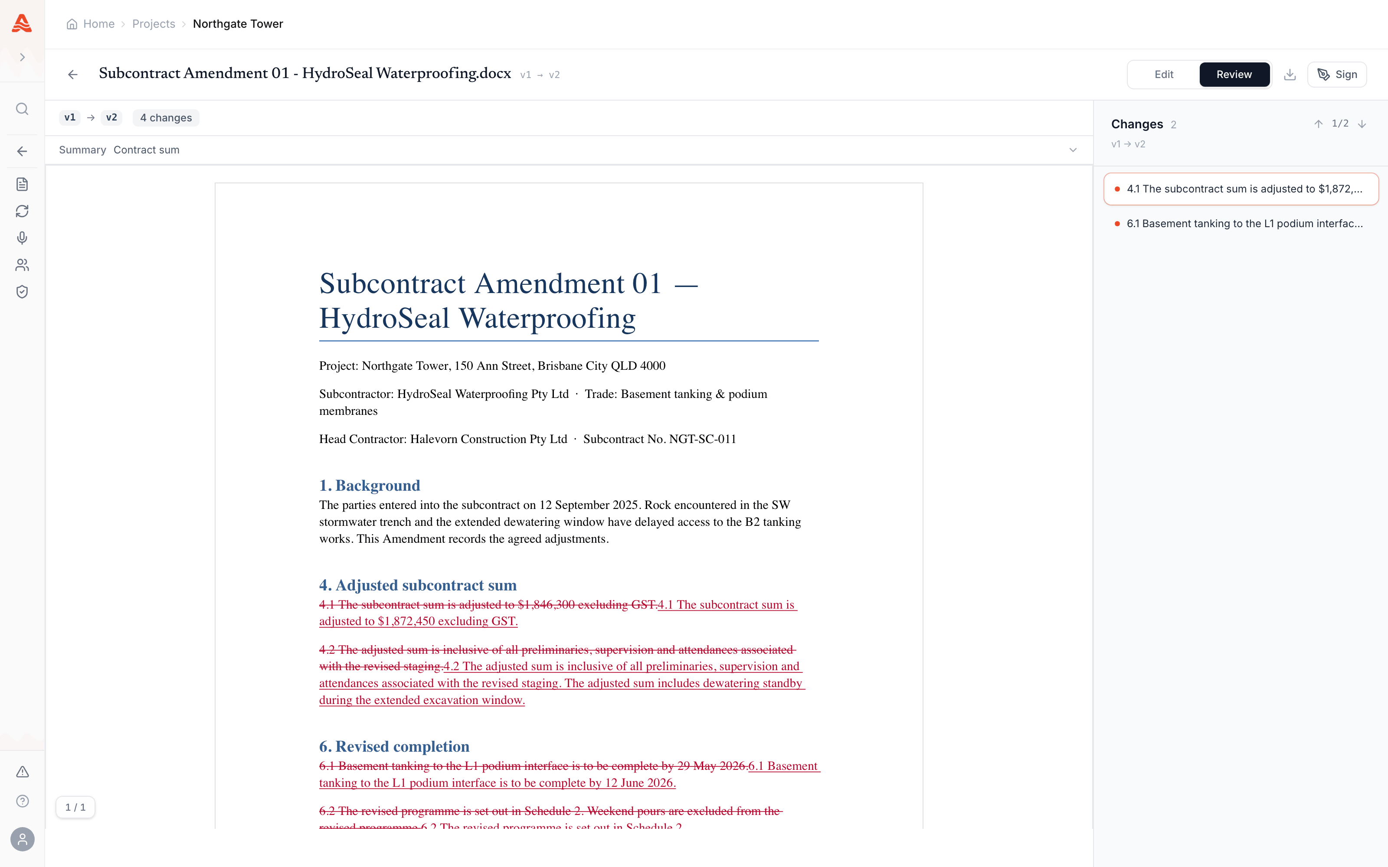Screen dimensions: 1388x867
Task: Click the warning triangle icon
Action: [23, 772]
